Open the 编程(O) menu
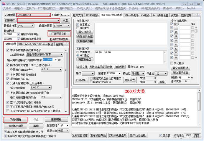Viewport: 204px width, 141px height. point(19,9)
